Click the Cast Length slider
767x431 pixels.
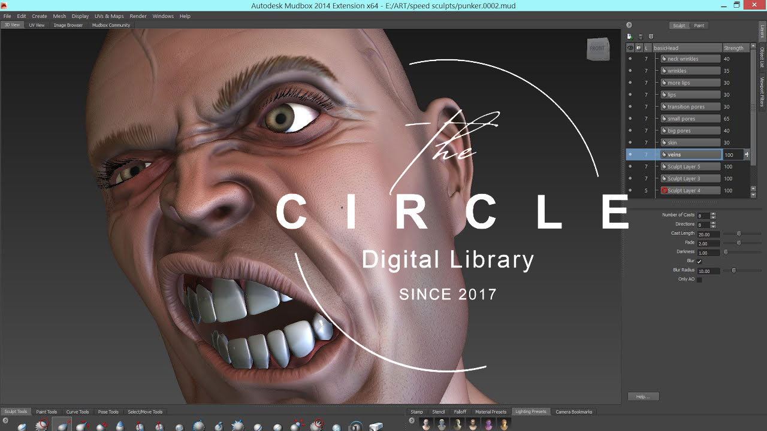pos(739,234)
